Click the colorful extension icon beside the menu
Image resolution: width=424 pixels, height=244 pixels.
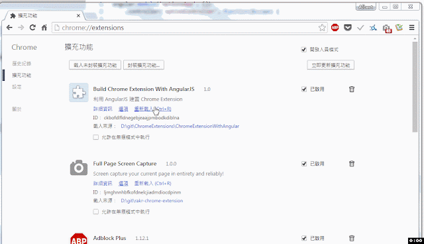pyautogui.click(x=399, y=28)
